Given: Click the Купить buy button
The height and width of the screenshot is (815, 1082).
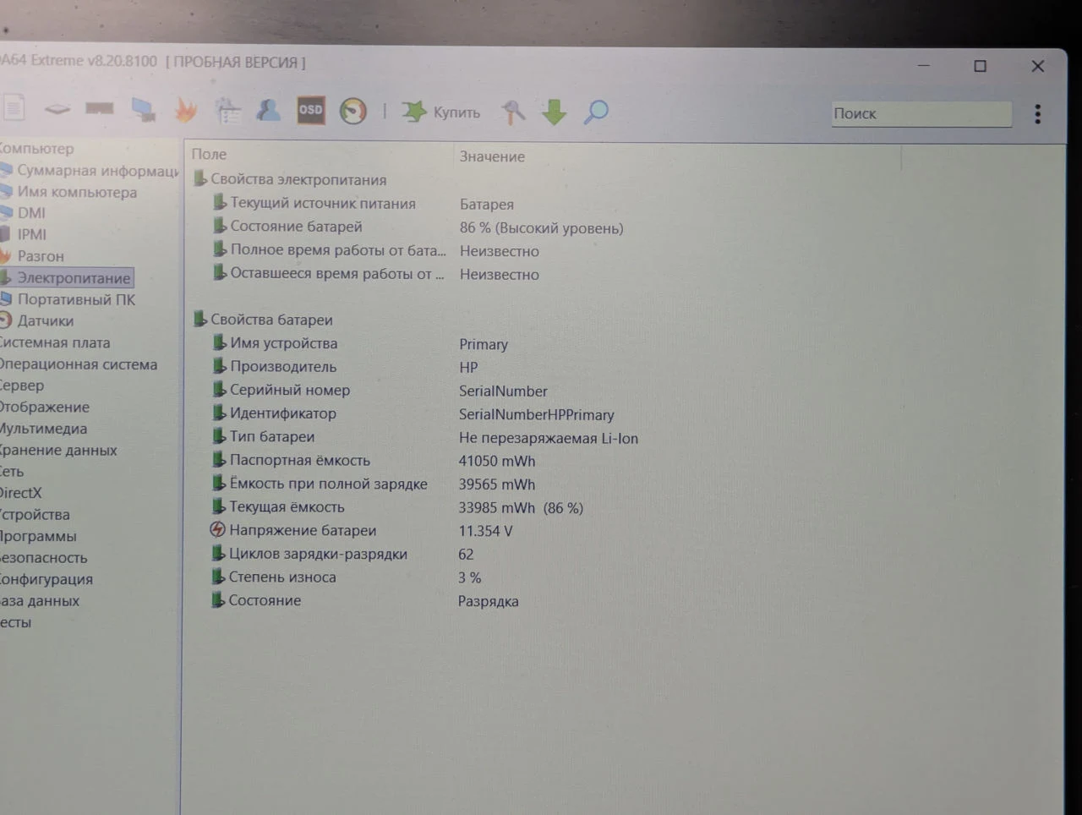Looking at the screenshot, I should (440, 112).
